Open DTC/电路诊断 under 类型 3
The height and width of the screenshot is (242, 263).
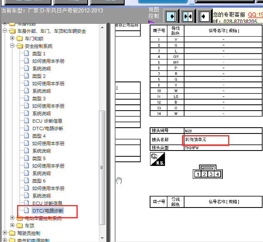[x=48, y=128]
